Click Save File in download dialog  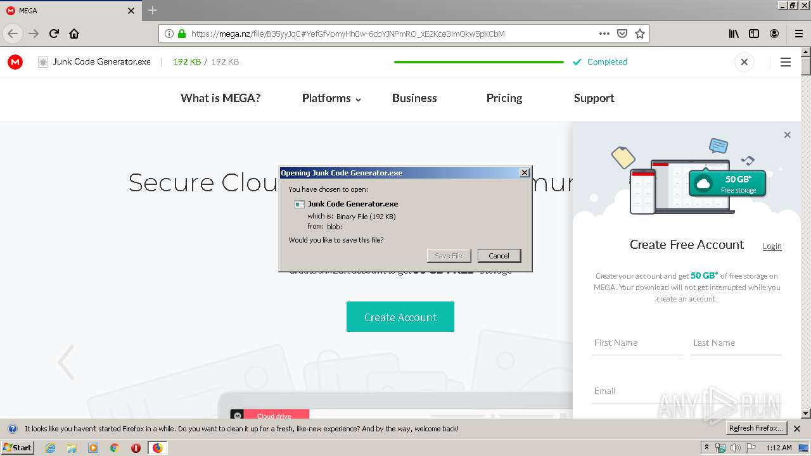[449, 256]
